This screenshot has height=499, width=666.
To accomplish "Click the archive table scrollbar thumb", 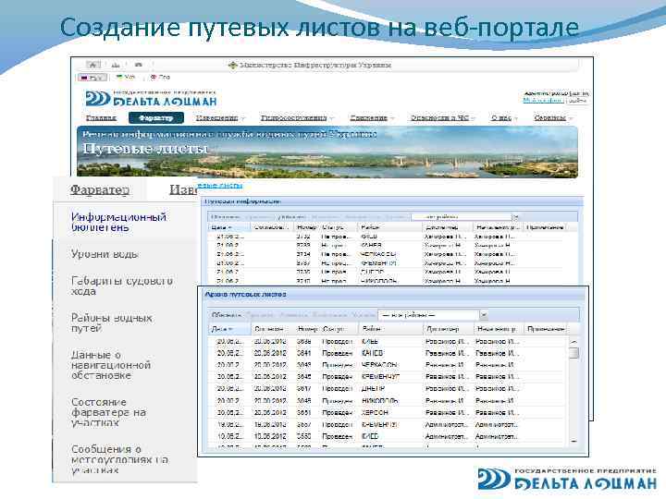I will tap(573, 353).
